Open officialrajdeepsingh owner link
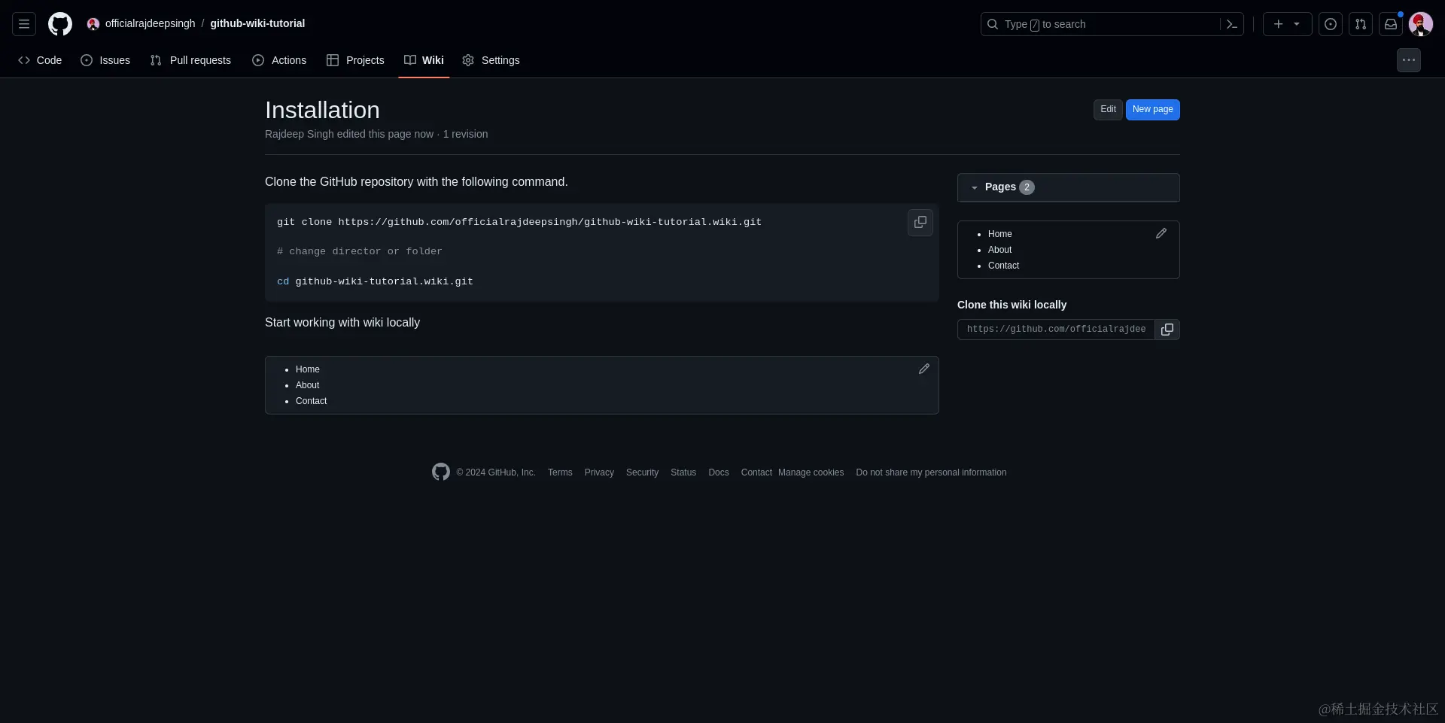 pyautogui.click(x=150, y=23)
